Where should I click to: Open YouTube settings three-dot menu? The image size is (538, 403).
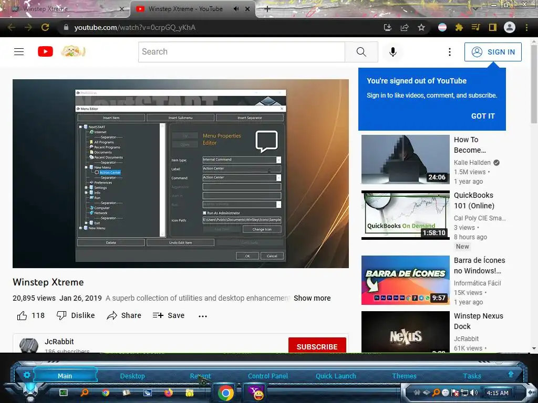[x=450, y=52]
